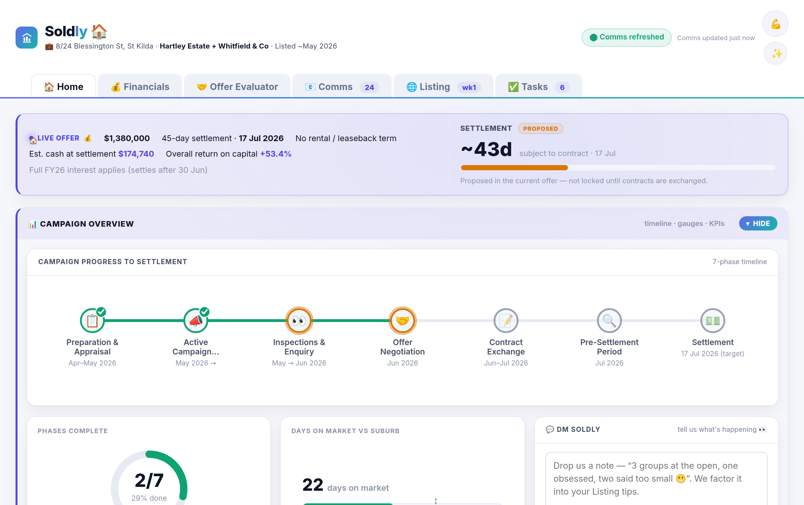The image size is (804, 505).
Task: Click the +53.4% return on capital value
Action: point(276,154)
